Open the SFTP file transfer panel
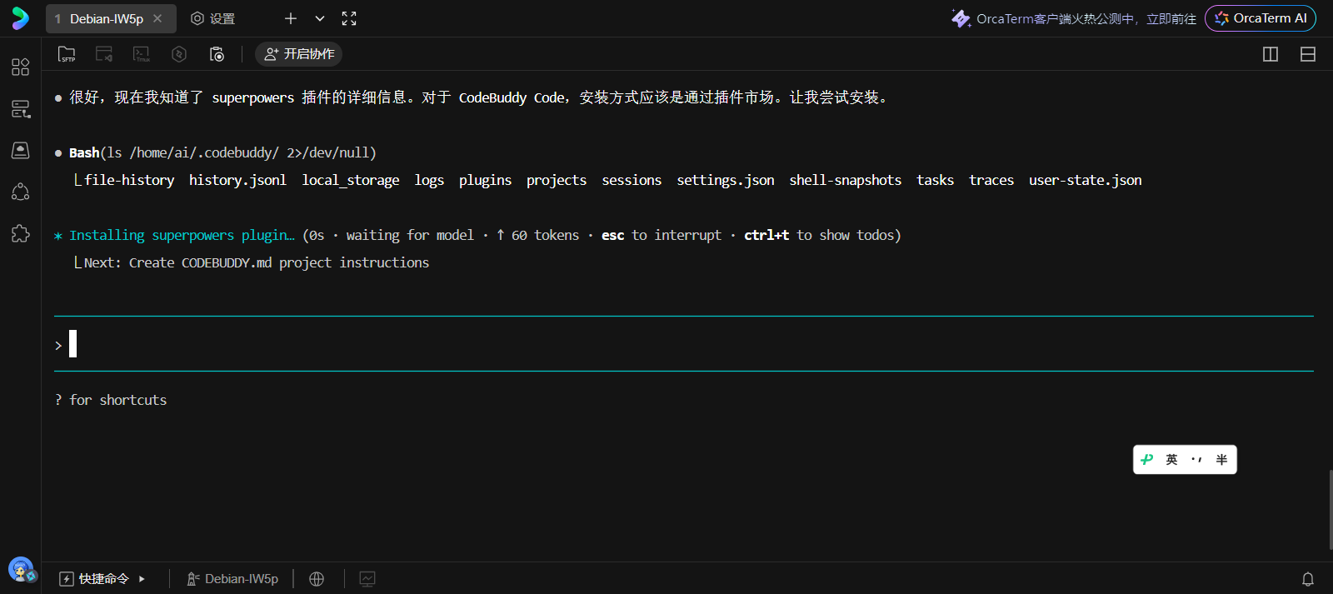1333x594 pixels. pos(67,54)
